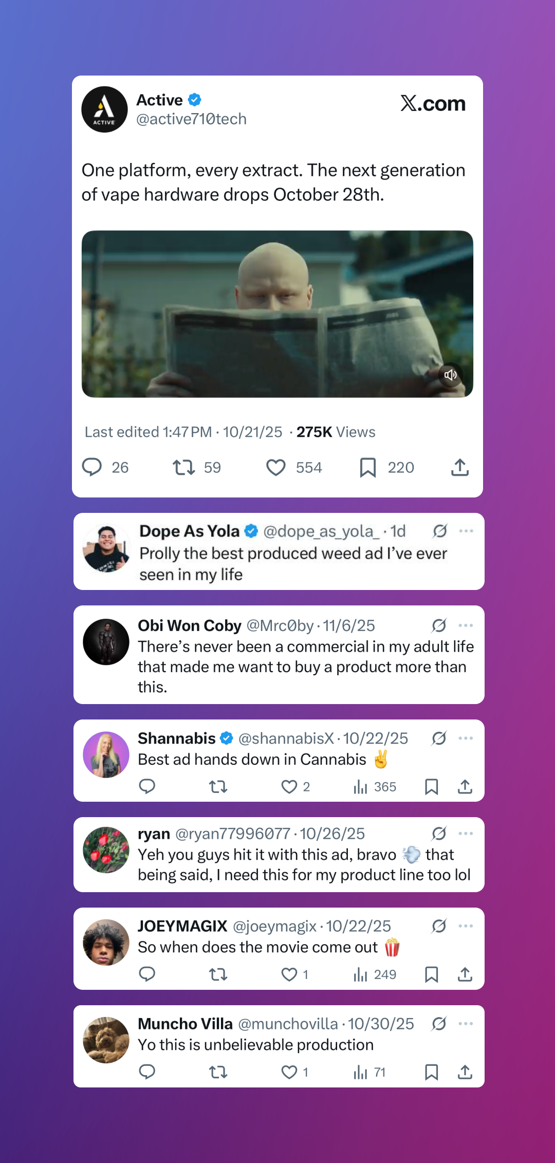Click Grok icon on ryan's reply
Image resolution: width=555 pixels, height=1163 pixels.
[x=439, y=834]
